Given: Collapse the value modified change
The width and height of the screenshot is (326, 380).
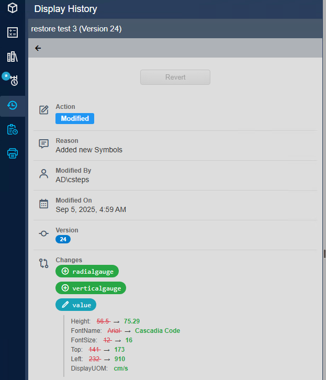Looking at the screenshot, I should [76, 305].
